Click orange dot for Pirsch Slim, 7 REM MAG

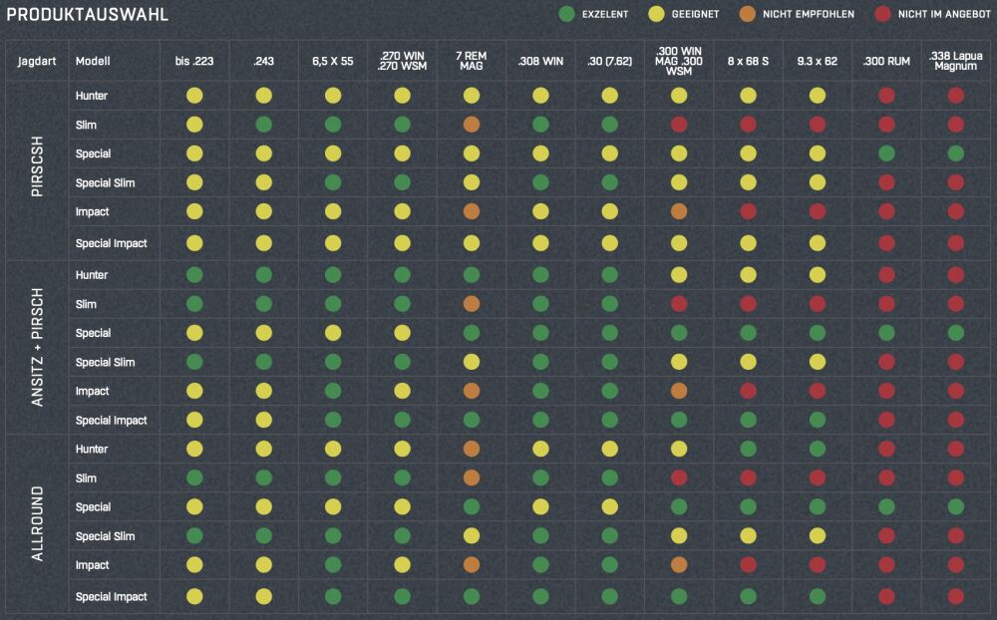pos(472,125)
